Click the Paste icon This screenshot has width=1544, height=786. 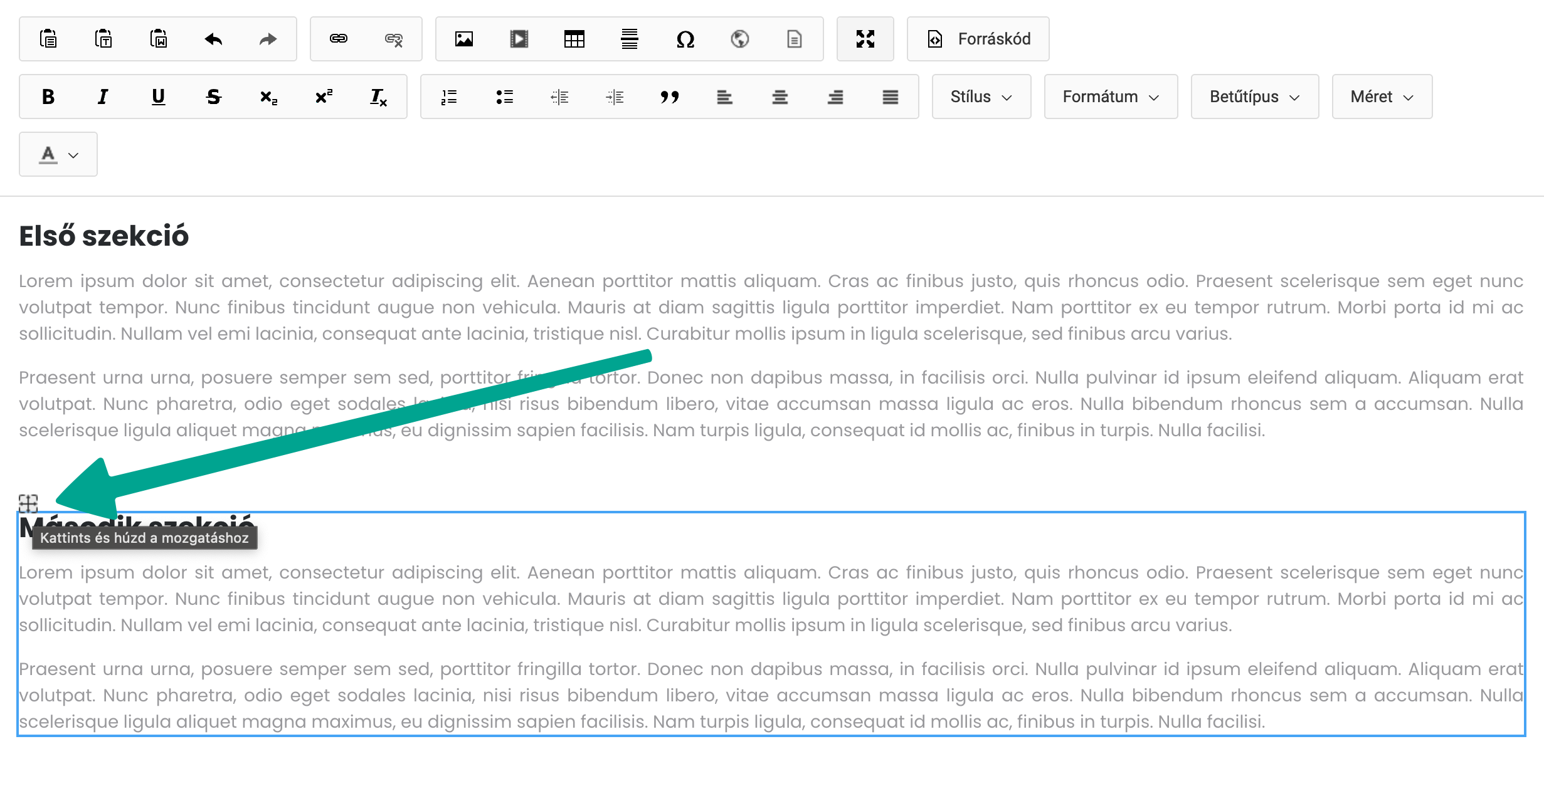pyautogui.click(x=48, y=39)
